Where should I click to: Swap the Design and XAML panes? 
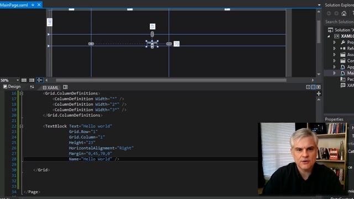[32, 87]
